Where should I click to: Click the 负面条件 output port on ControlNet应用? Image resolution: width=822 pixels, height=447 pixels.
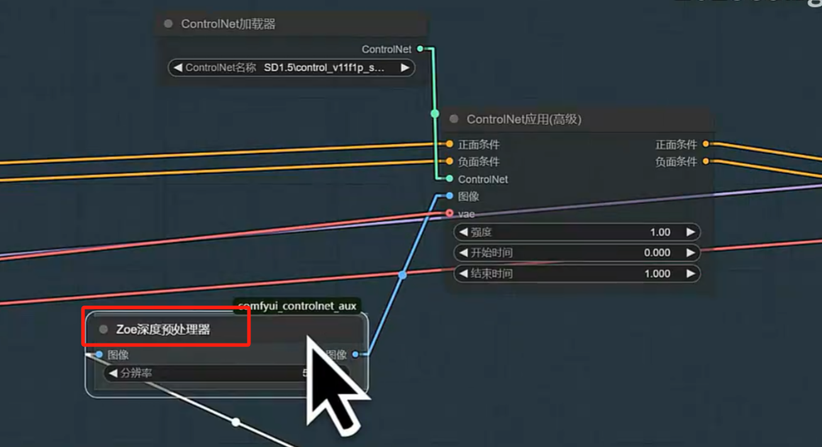(x=706, y=162)
